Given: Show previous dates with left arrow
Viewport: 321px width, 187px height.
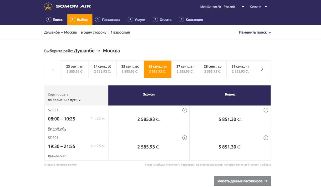Looking at the screenshot, I should (53, 69).
